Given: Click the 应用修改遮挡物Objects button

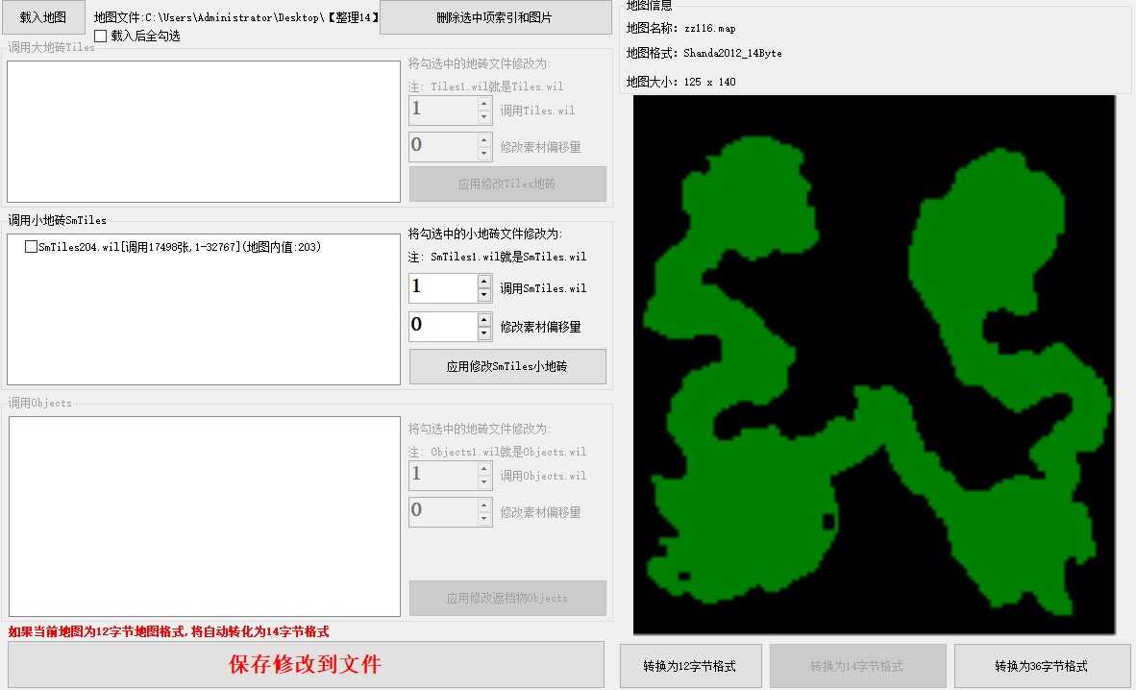Looking at the screenshot, I should click(x=507, y=598).
